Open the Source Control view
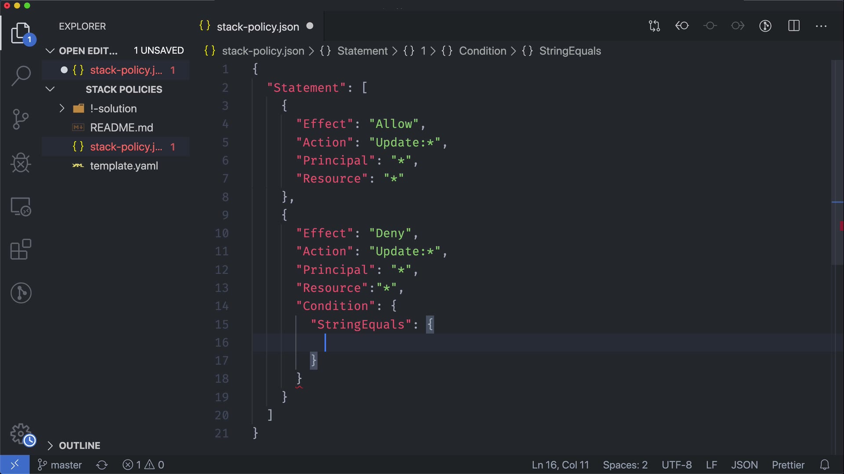Viewport: 844px width, 474px height. (x=21, y=119)
